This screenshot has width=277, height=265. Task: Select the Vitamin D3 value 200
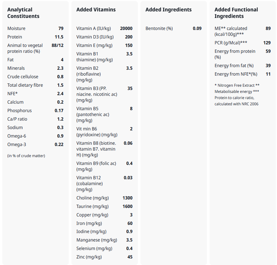click(129, 37)
